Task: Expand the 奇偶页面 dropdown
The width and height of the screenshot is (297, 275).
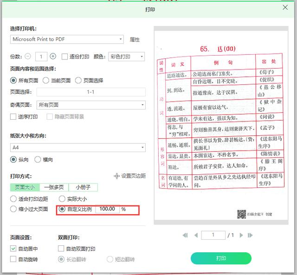Action: coord(91,105)
